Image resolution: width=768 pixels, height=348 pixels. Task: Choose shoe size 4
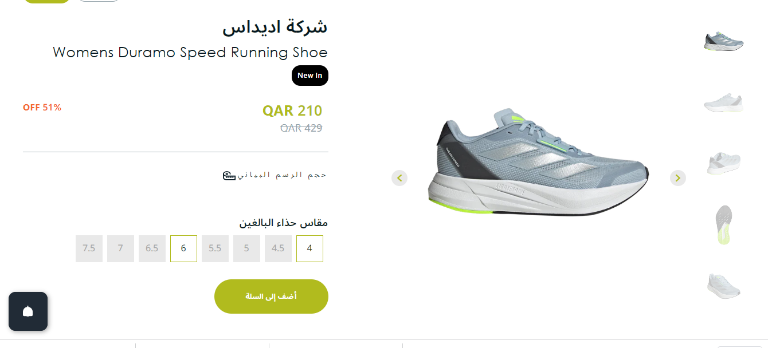pos(309,248)
